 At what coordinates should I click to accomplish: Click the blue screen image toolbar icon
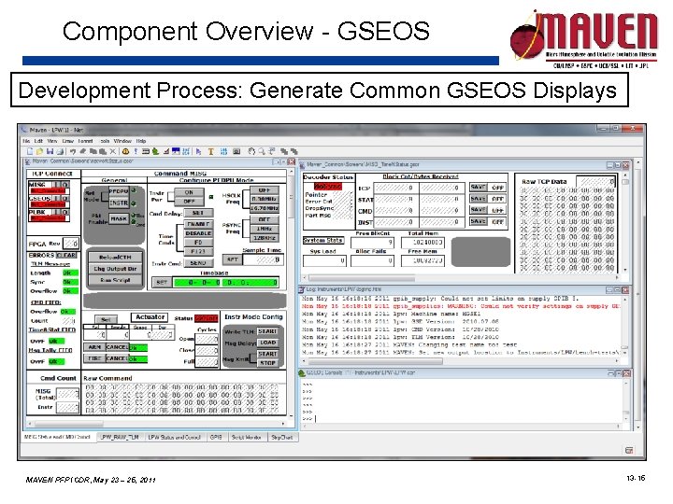point(176,151)
